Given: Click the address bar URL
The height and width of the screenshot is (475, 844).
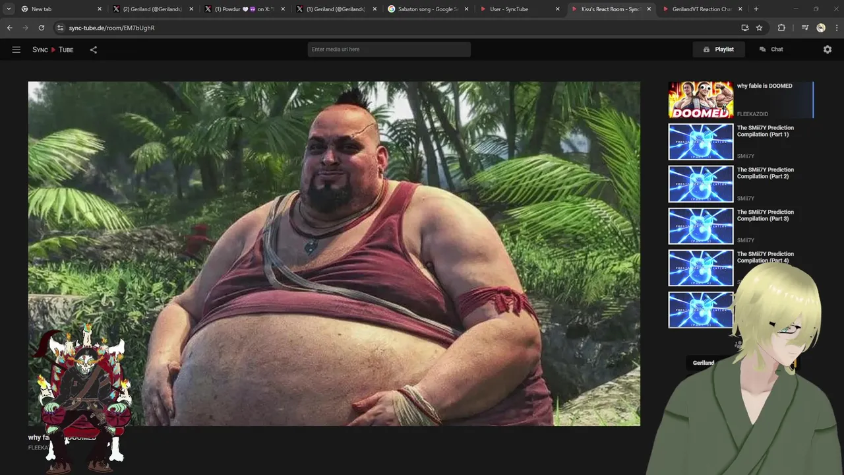Looking at the screenshot, I should point(111,28).
